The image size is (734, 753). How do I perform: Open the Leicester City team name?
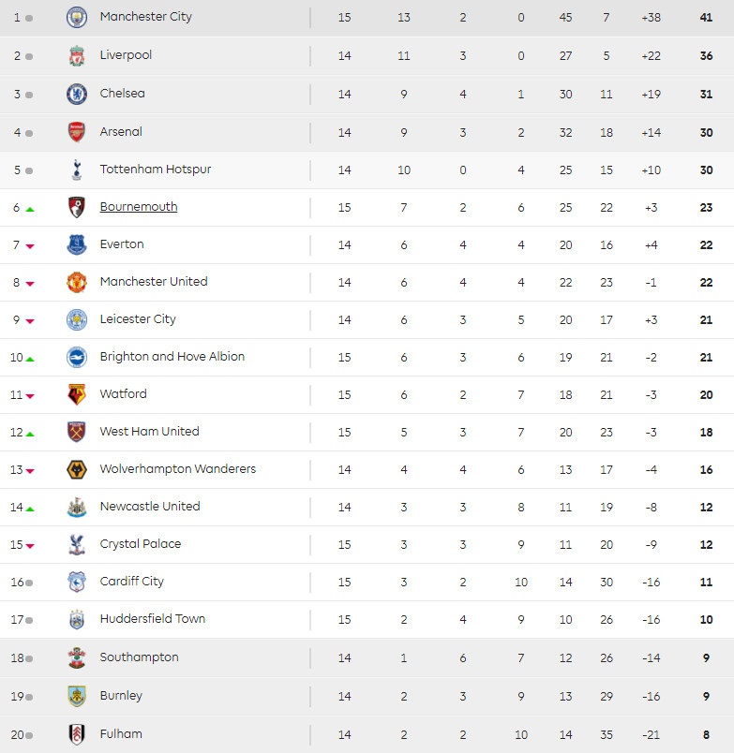click(x=138, y=319)
